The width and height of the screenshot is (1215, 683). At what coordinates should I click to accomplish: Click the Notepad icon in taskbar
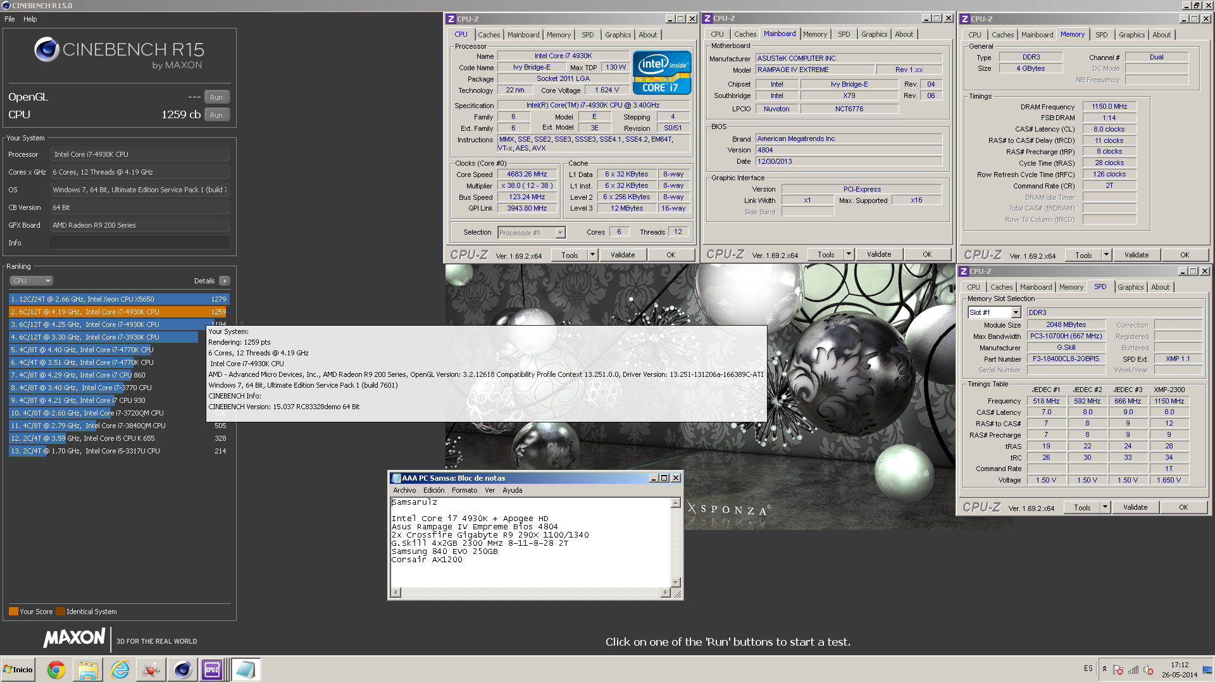(x=246, y=670)
